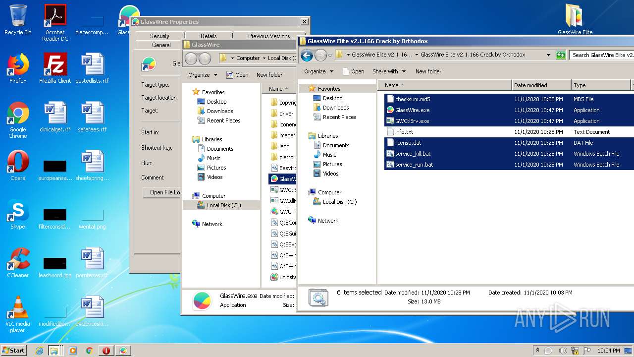Open Music library in GlassWire window sidebar
The image size is (634, 357).
pyautogui.click(x=213, y=158)
